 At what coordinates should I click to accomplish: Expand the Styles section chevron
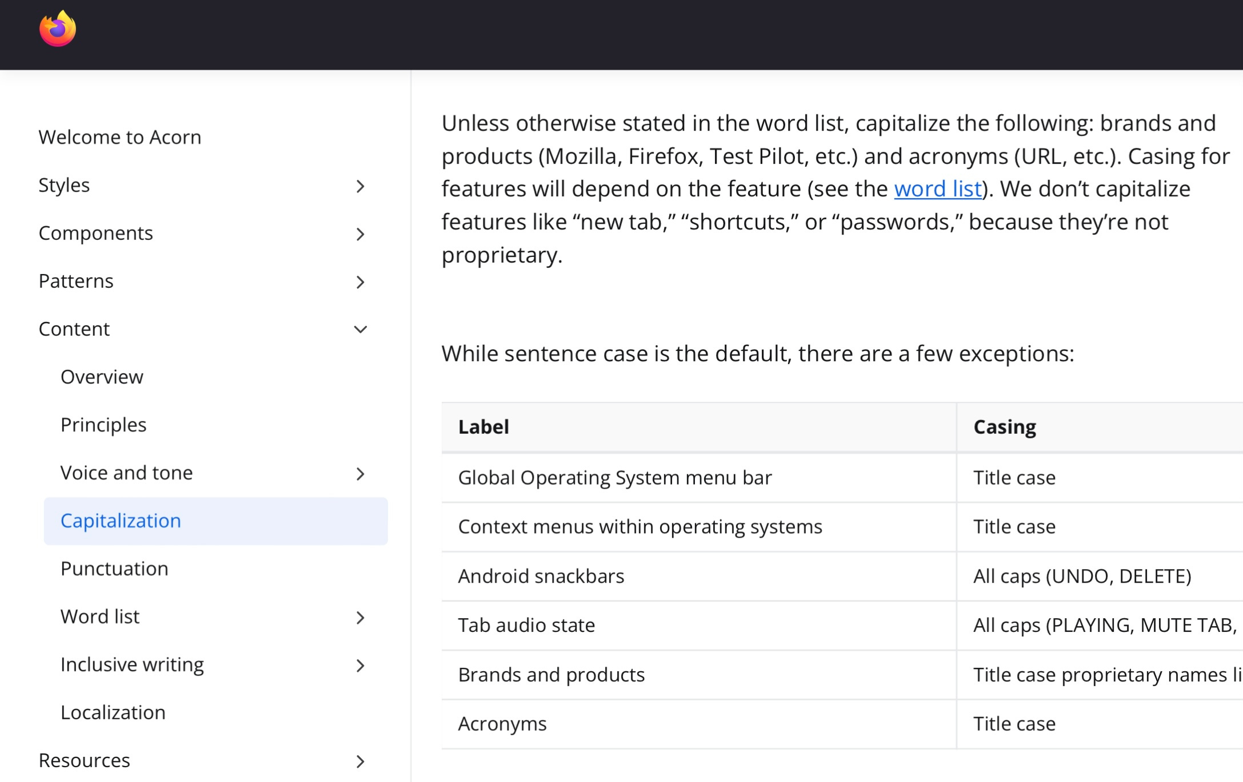(x=360, y=186)
